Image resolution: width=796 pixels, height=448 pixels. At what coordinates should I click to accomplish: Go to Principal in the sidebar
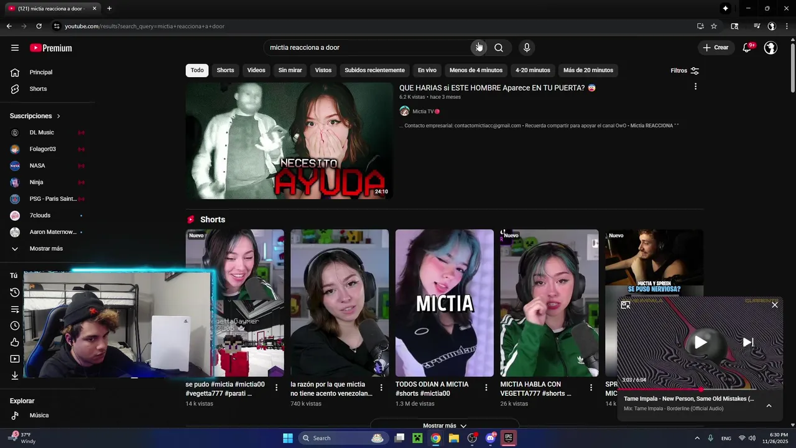click(41, 72)
